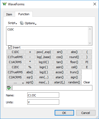The height and width of the screenshot is (119, 99).
Task: Insert the atan() function
Action: (60, 77)
